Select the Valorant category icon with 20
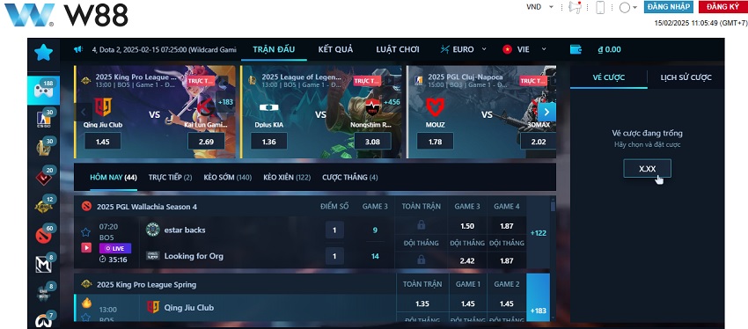The image size is (748, 329). (x=43, y=177)
